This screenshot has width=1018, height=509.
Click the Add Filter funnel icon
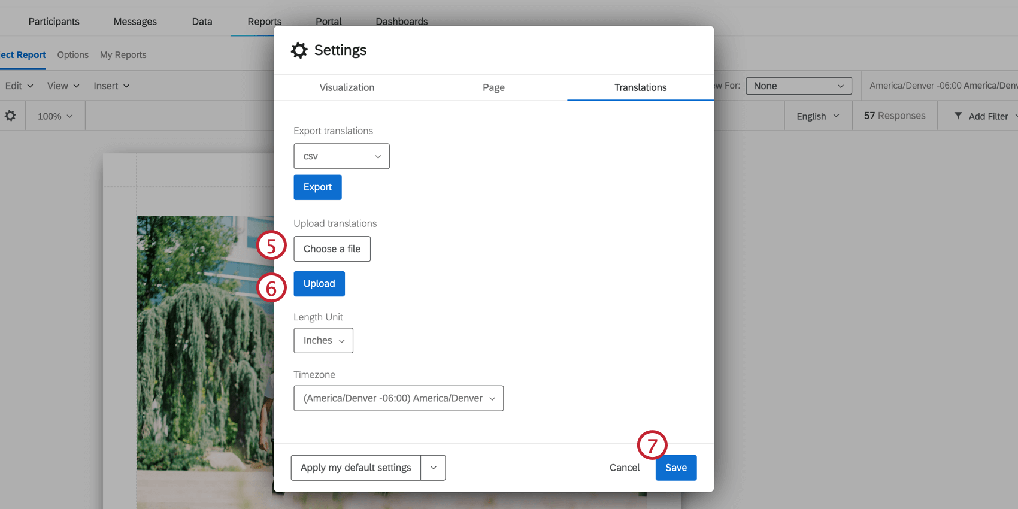[x=958, y=116]
